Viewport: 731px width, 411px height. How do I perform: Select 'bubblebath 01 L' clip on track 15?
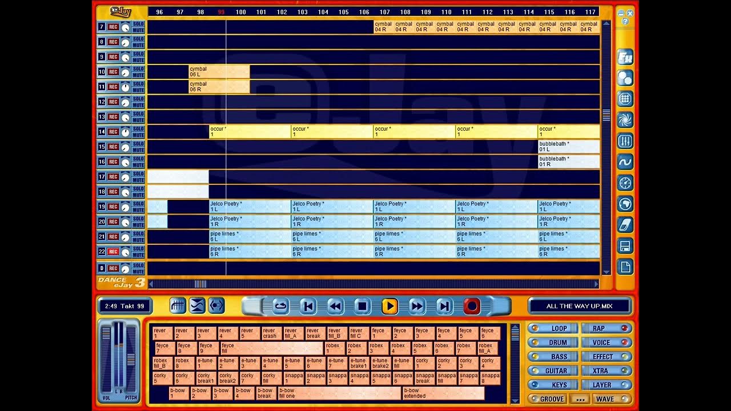(x=569, y=147)
